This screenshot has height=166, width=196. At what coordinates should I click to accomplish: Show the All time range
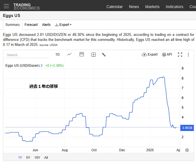point(46,157)
